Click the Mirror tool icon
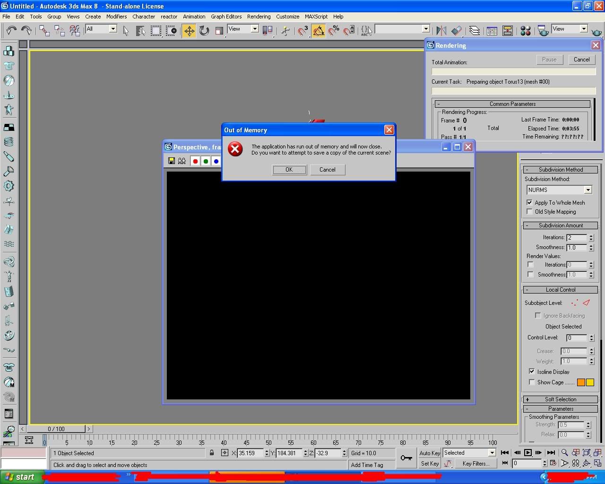 pos(441,31)
